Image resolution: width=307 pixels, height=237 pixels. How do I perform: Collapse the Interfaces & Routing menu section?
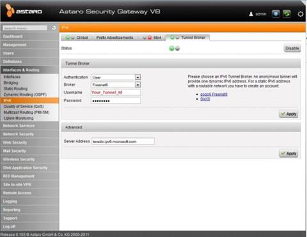pos(29,70)
